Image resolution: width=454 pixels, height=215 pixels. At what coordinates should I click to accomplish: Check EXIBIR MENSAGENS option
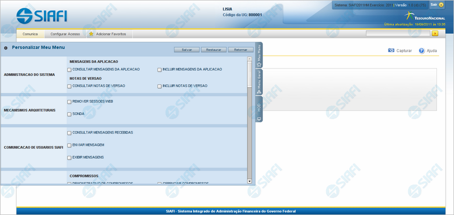point(69,158)
